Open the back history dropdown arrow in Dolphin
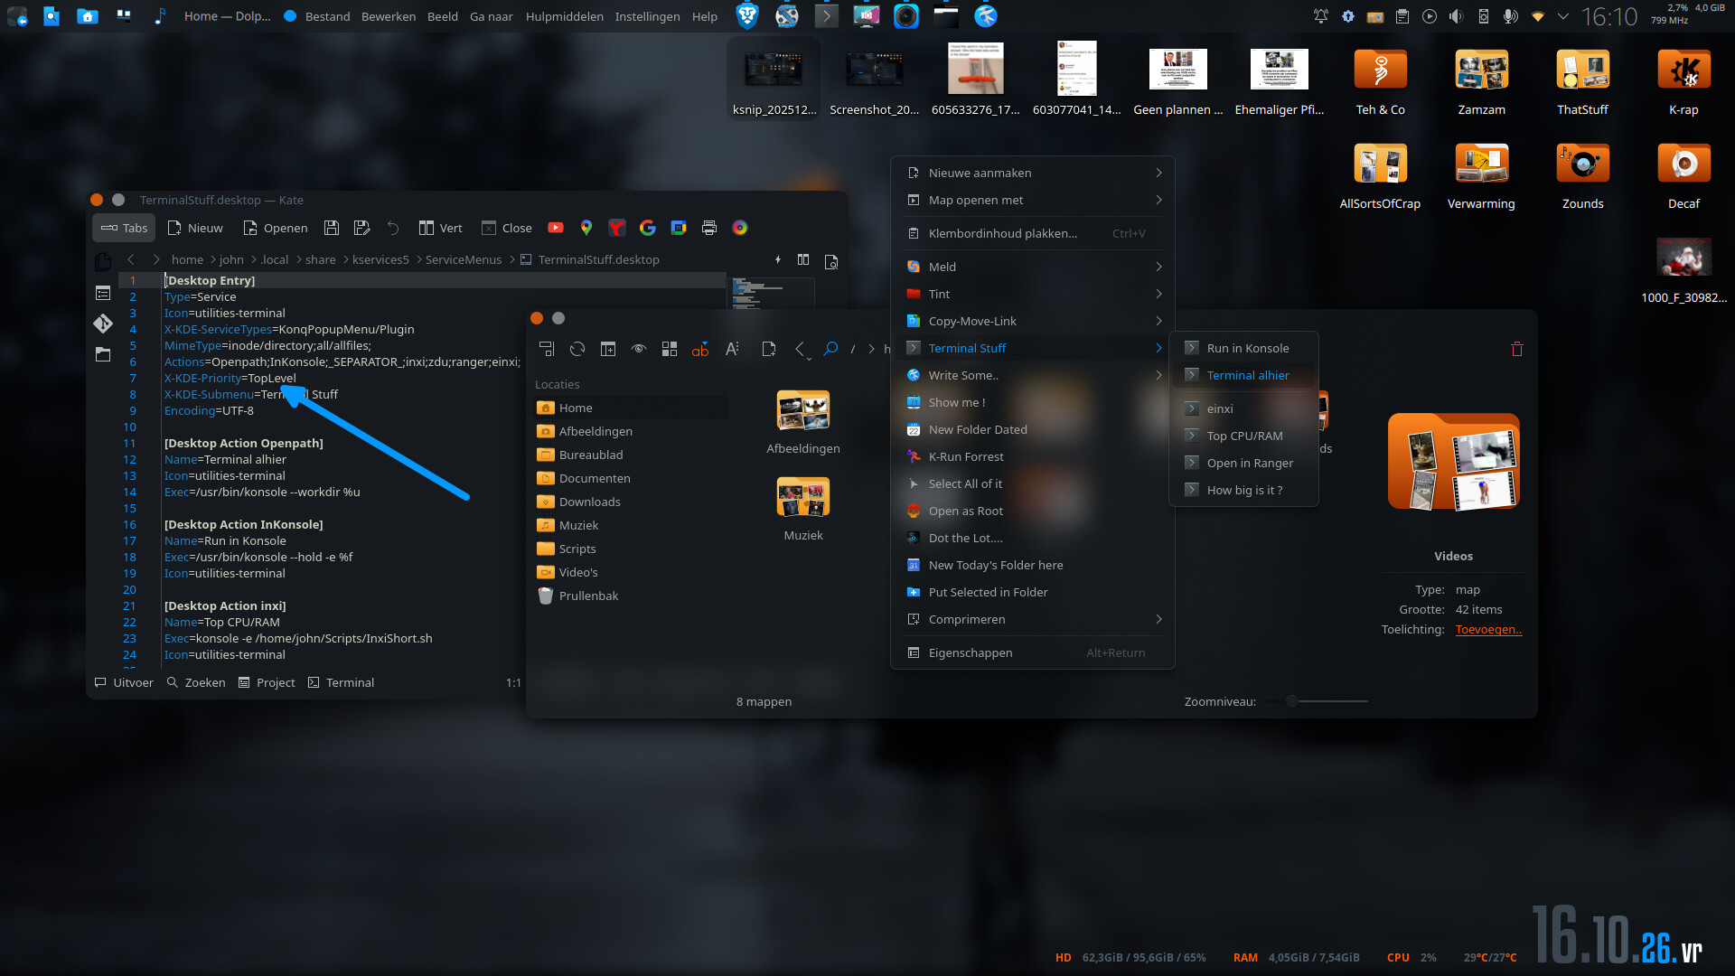The image size is (1735, 976). tap(809, 358)
